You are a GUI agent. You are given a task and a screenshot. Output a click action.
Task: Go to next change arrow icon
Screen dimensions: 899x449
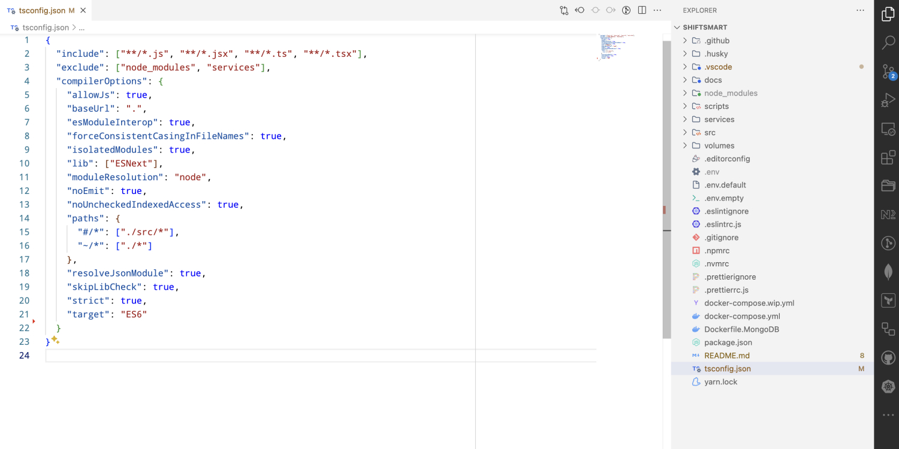coord(611,10)
